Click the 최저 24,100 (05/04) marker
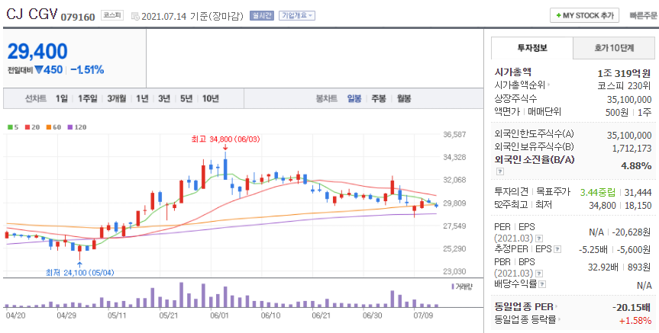Screen dimensions: 659x333 tap(80, 273)
